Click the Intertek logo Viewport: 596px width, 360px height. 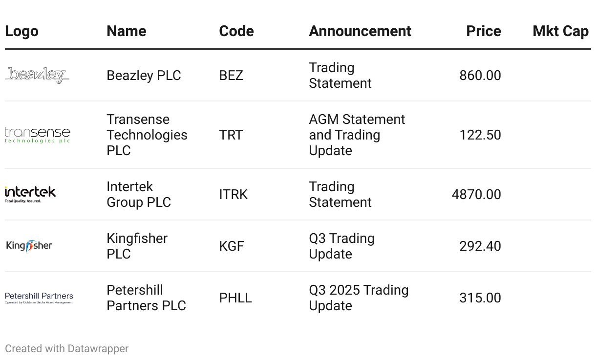(30, 194)
